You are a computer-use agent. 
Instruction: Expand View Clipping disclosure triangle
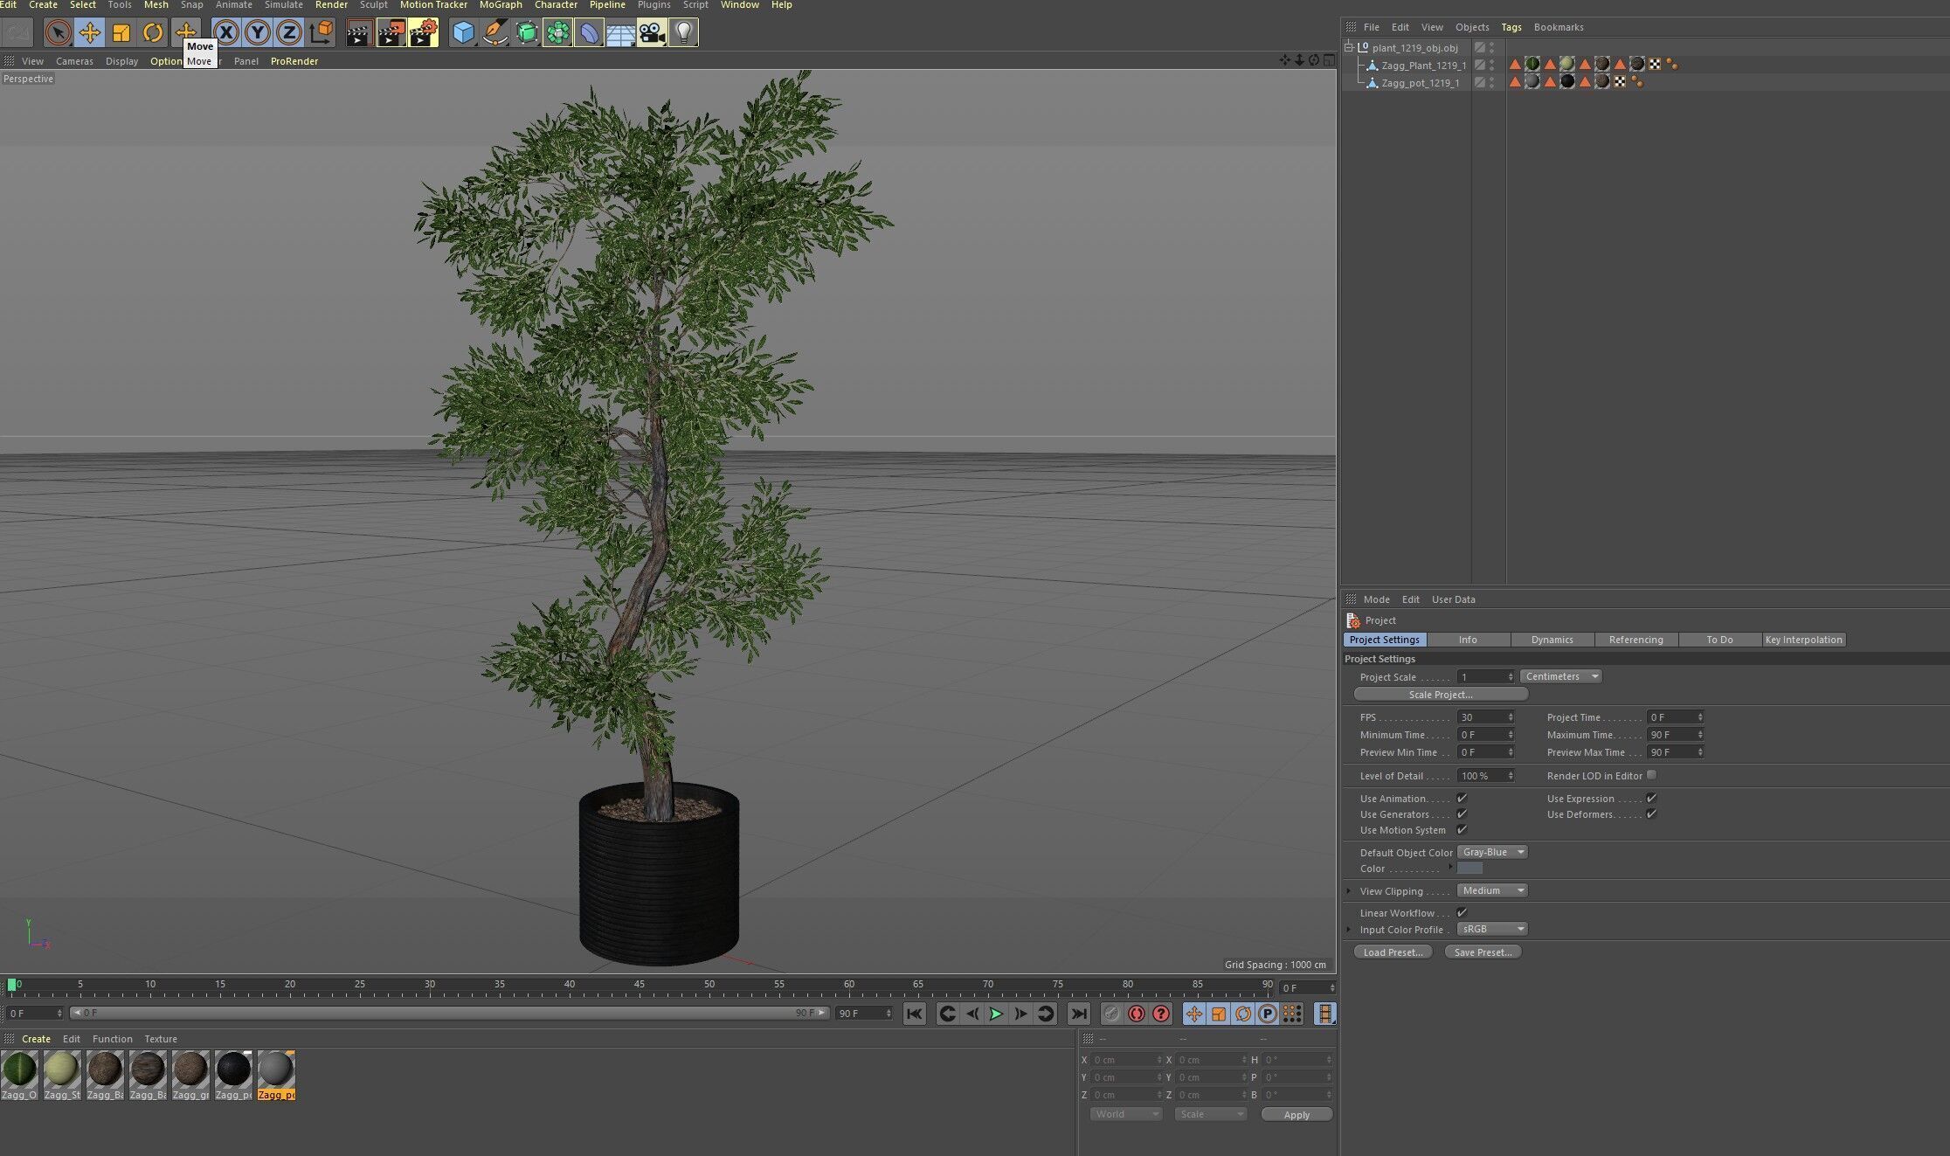click(x=1349, y=890)
